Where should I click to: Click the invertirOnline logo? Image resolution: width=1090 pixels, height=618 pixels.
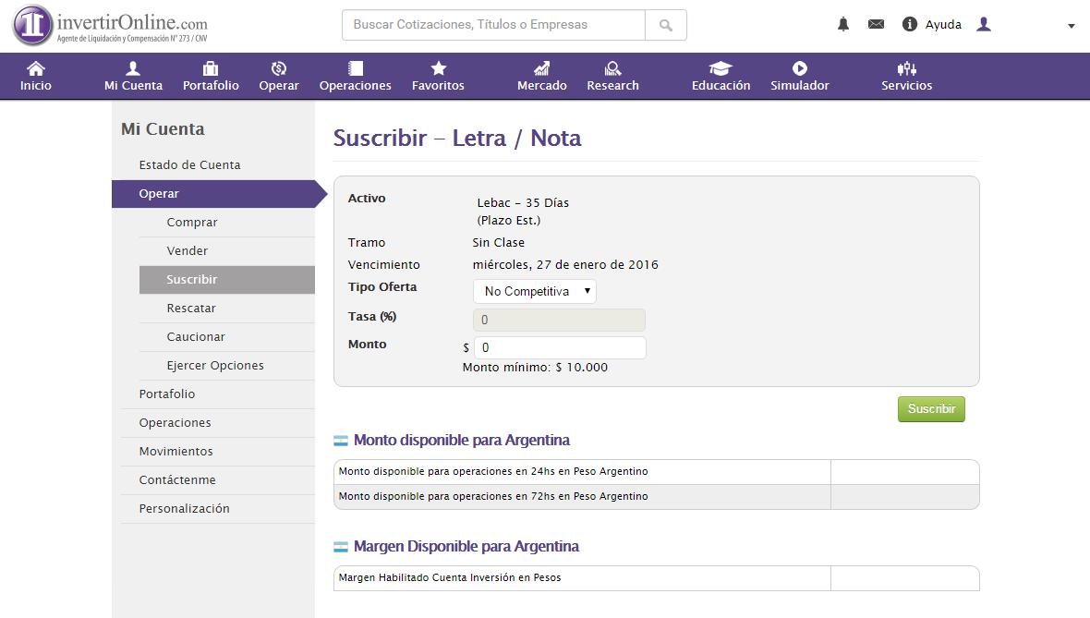[110, 25]
